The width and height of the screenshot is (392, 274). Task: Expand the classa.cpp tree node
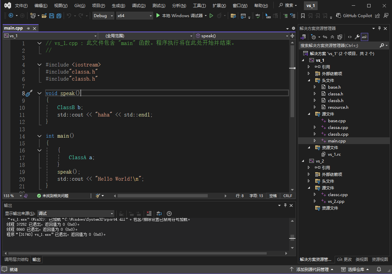[x=315, y=128]
